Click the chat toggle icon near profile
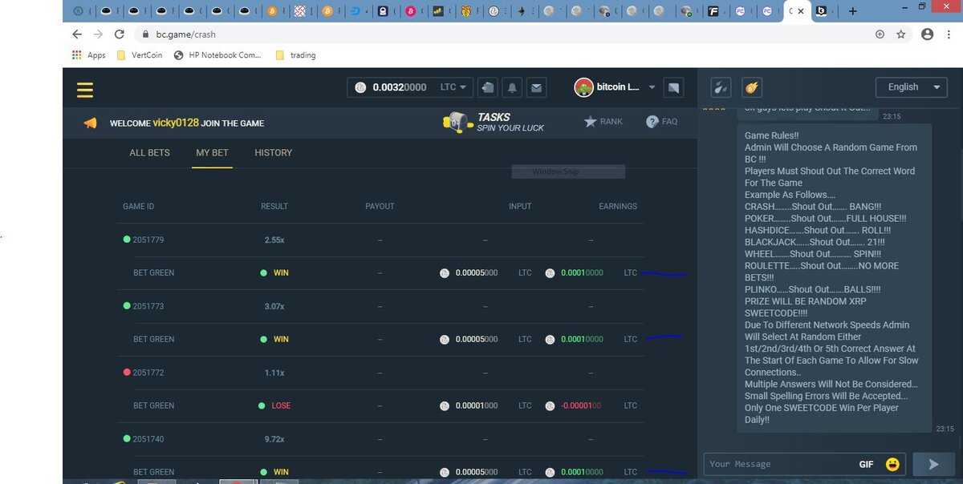 pos(674,87)
